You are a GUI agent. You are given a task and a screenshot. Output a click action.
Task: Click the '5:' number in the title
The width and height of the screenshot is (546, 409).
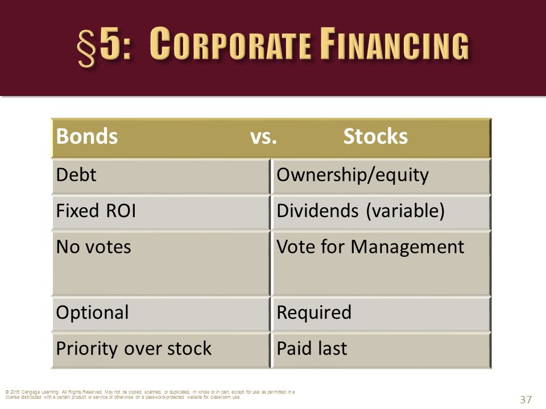tap(115, 44)
